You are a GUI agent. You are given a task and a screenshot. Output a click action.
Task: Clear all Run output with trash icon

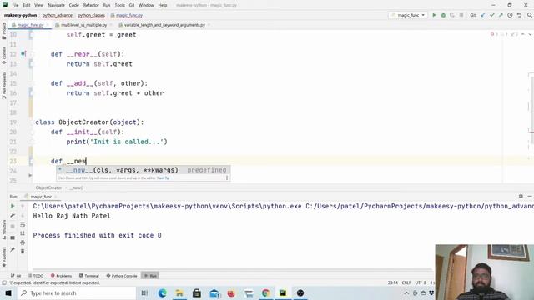coord(23,252)
